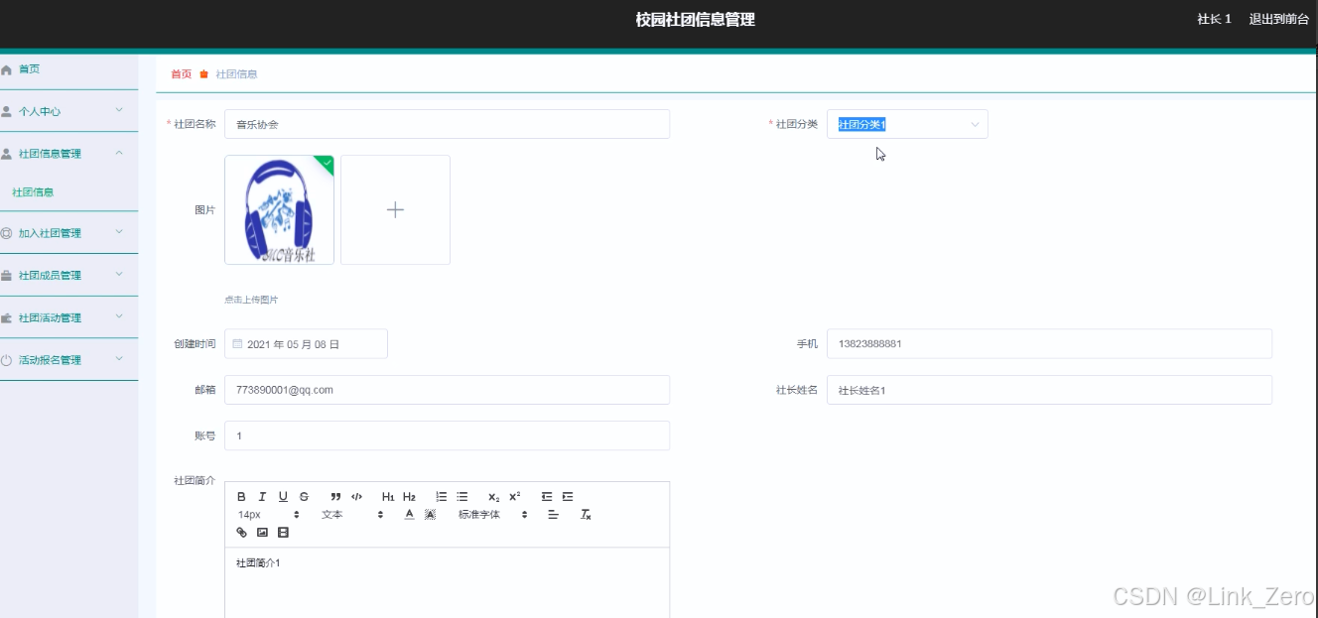Open the 标准字体 font family dropdown
This screenshot has height=618, width=1318.
(493, 515)
